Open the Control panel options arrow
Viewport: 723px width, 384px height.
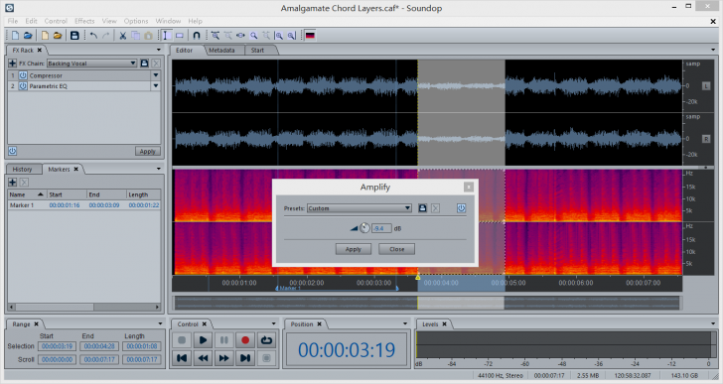[273, 323]
